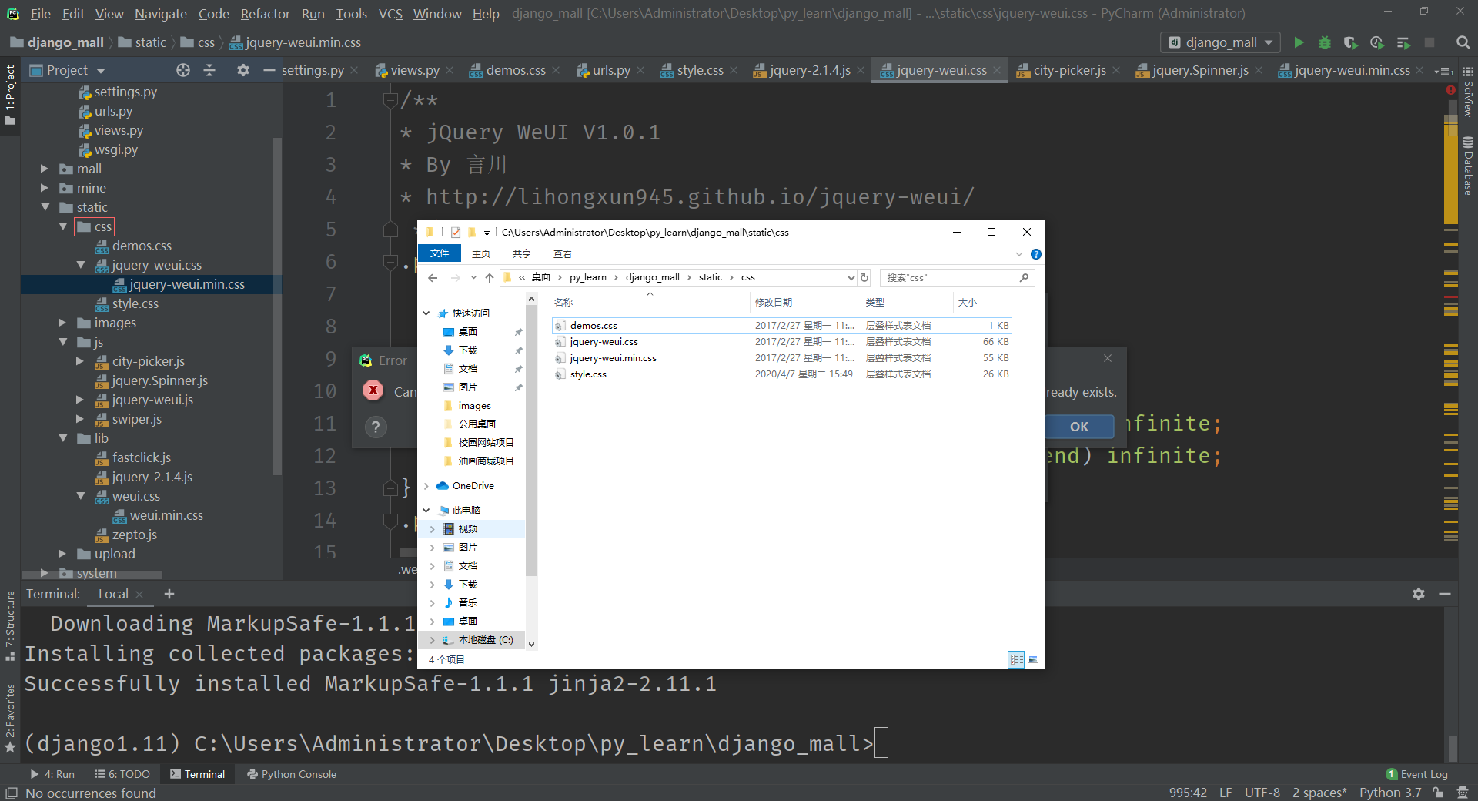Click the help question mark in Error dialog
The width and height of the screenshot is (1478, 801).
click(375, 427)
